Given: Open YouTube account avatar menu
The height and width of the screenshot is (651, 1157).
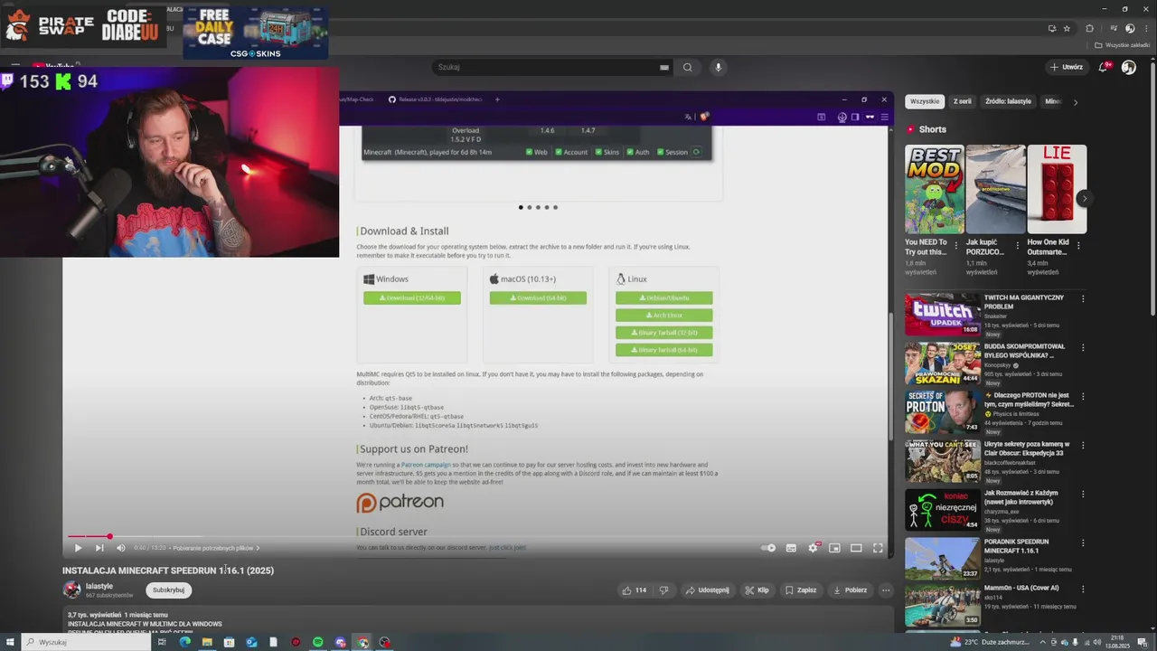Looking at the screenshot, I should click(1129, 67).
